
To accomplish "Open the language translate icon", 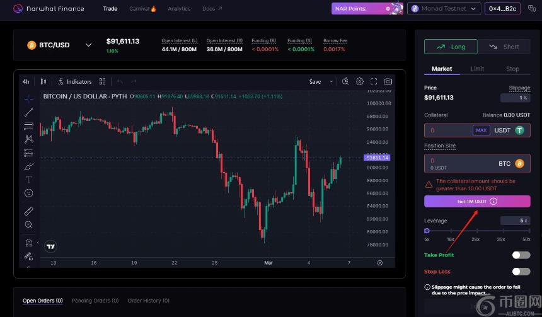I will [x=531, y=8].
